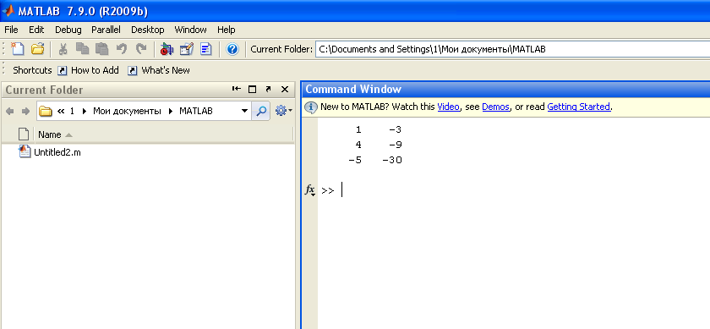
Task: Select the Мои документы path segment
Action: click(x=127, y=111)
